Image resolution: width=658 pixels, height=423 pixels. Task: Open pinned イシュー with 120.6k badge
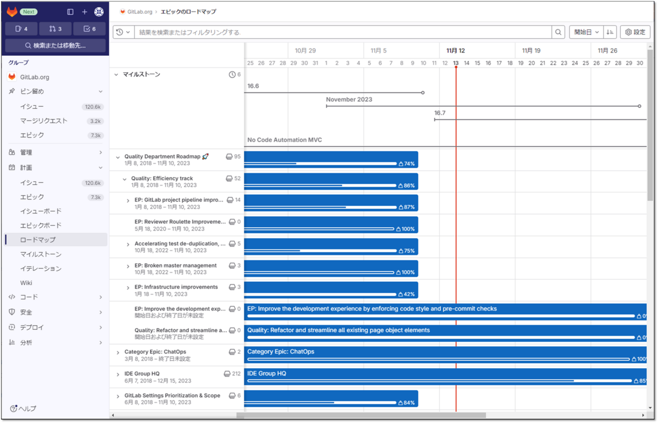pos(55,107)
